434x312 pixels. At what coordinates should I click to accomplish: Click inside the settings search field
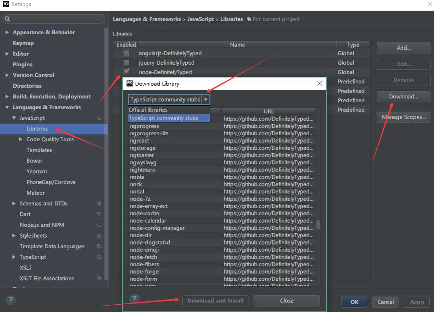(54, 19)
